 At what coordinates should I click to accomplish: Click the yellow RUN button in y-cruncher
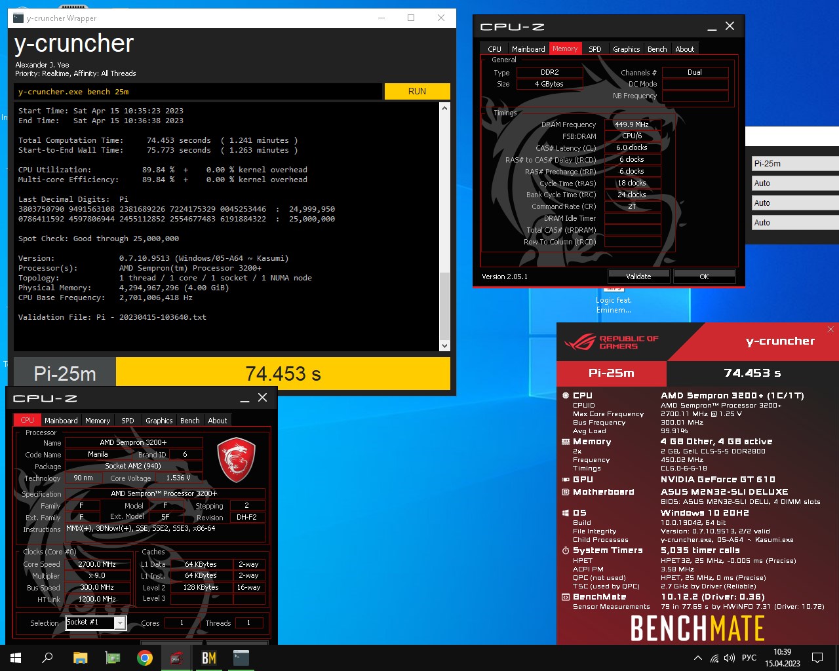(x=417, y=91)
